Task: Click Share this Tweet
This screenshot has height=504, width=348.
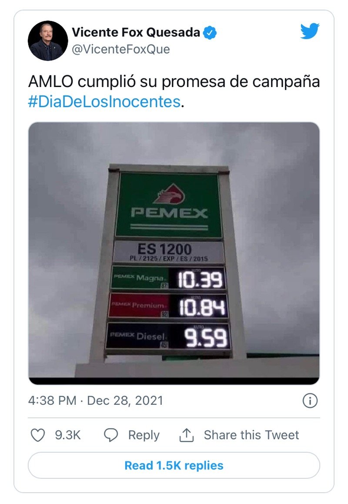Action: [x=251, y=435]
